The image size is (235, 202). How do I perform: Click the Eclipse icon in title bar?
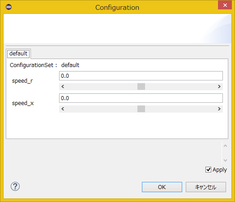click(9, 7)
